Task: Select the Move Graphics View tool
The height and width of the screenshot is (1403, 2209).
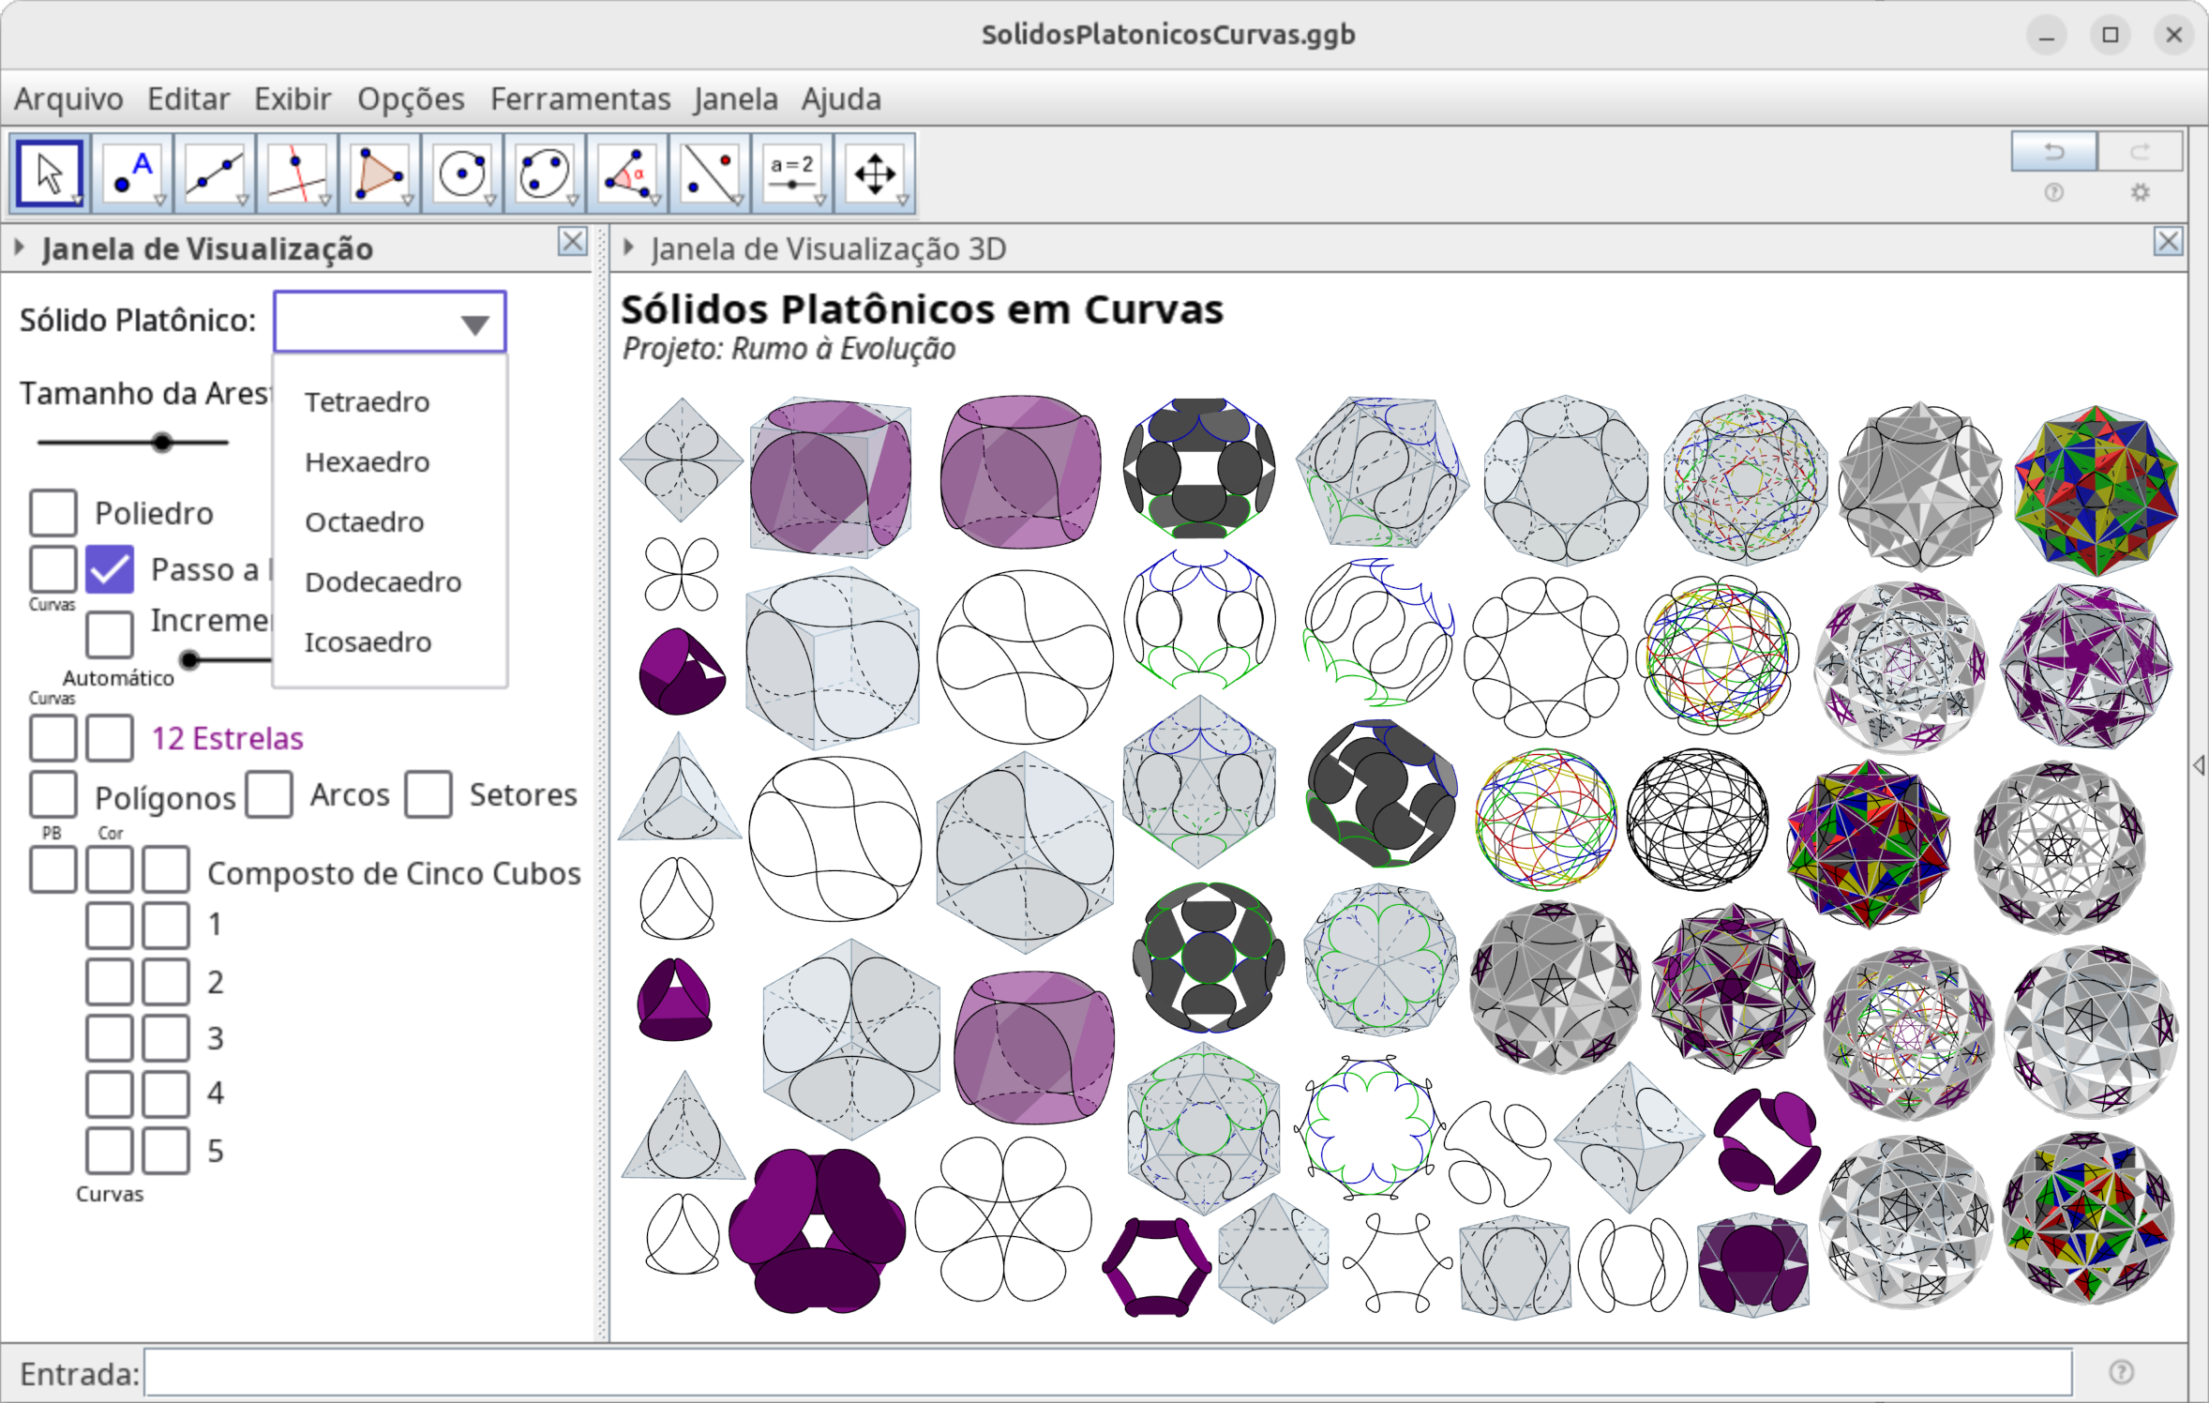Action: [x=874, y=173]
